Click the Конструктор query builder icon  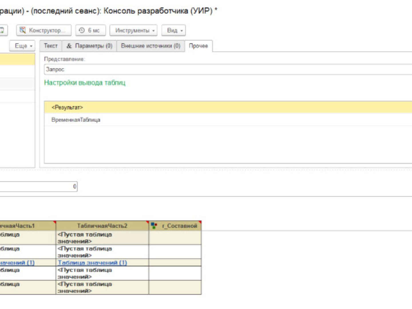click(23, 30)
